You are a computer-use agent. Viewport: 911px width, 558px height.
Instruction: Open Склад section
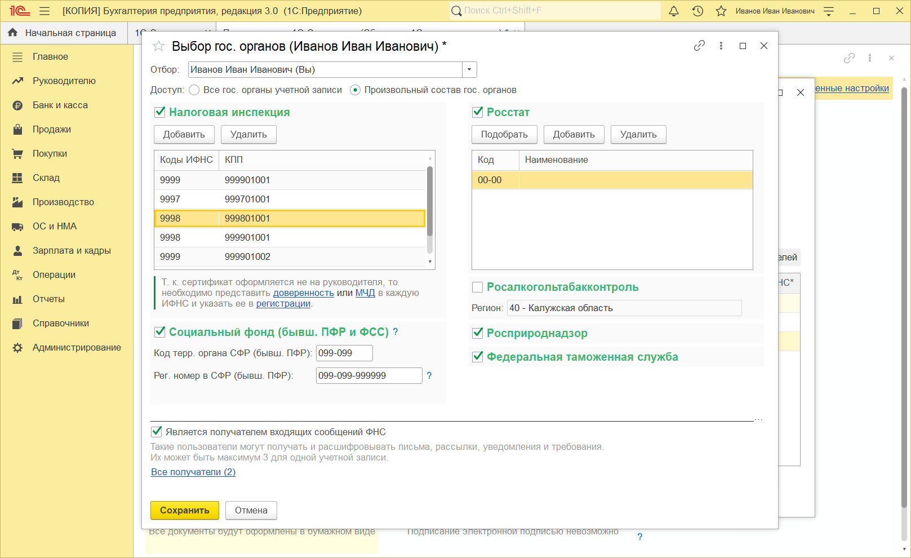click(x=46, y=178)
